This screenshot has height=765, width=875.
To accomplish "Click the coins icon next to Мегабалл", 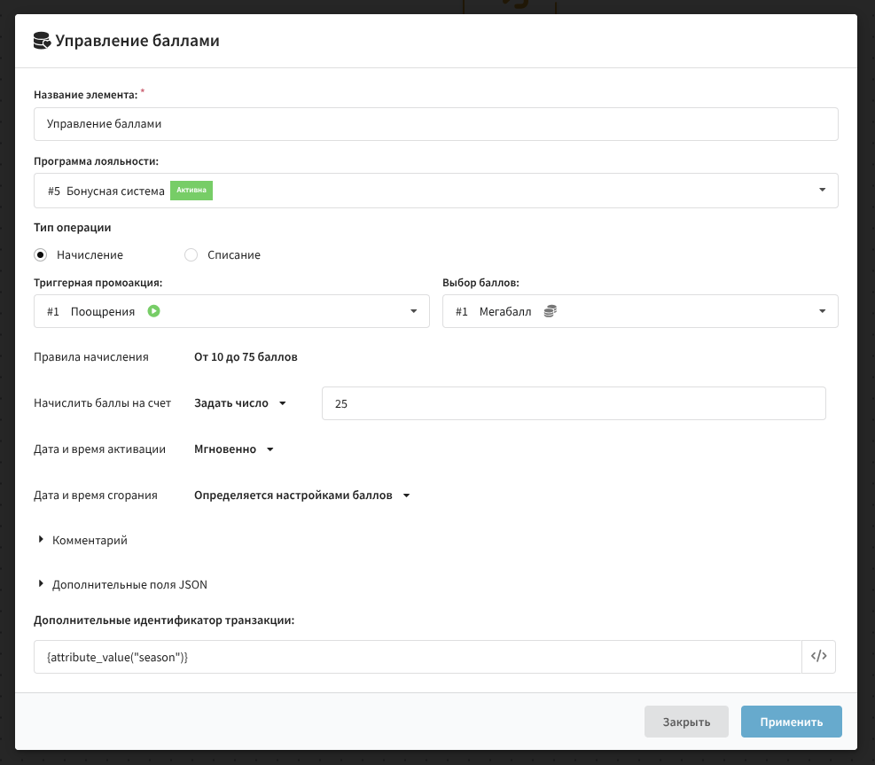I will 550,311.
